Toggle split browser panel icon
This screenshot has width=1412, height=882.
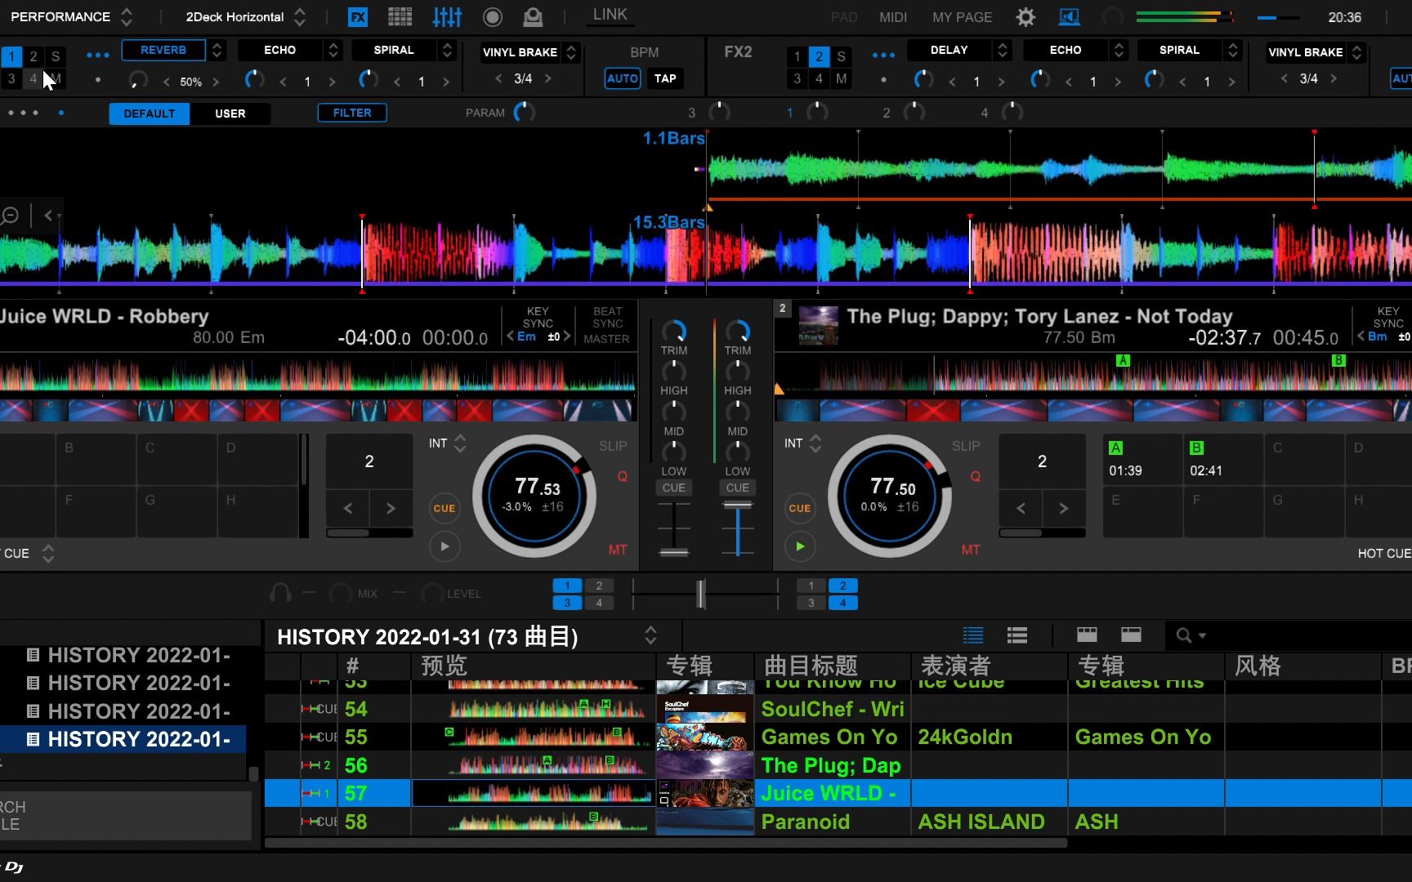coord(1087,635)
